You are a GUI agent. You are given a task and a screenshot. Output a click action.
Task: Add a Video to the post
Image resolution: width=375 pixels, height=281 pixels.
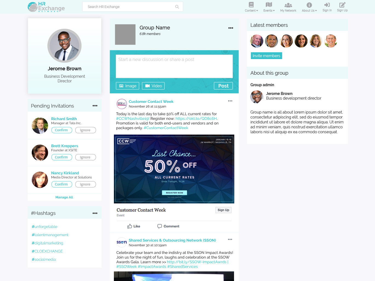[153, 86]
